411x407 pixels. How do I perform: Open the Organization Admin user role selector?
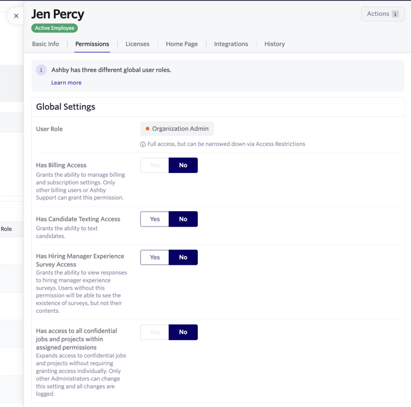point(177,129)
